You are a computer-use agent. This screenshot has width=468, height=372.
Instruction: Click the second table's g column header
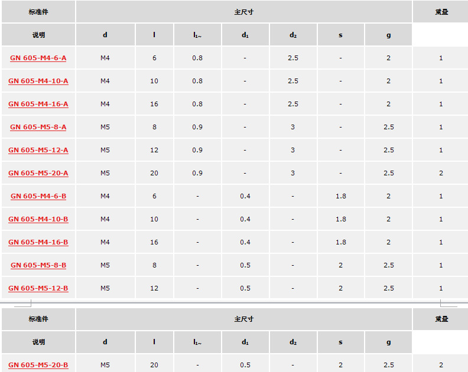click(x=388, y=342)
